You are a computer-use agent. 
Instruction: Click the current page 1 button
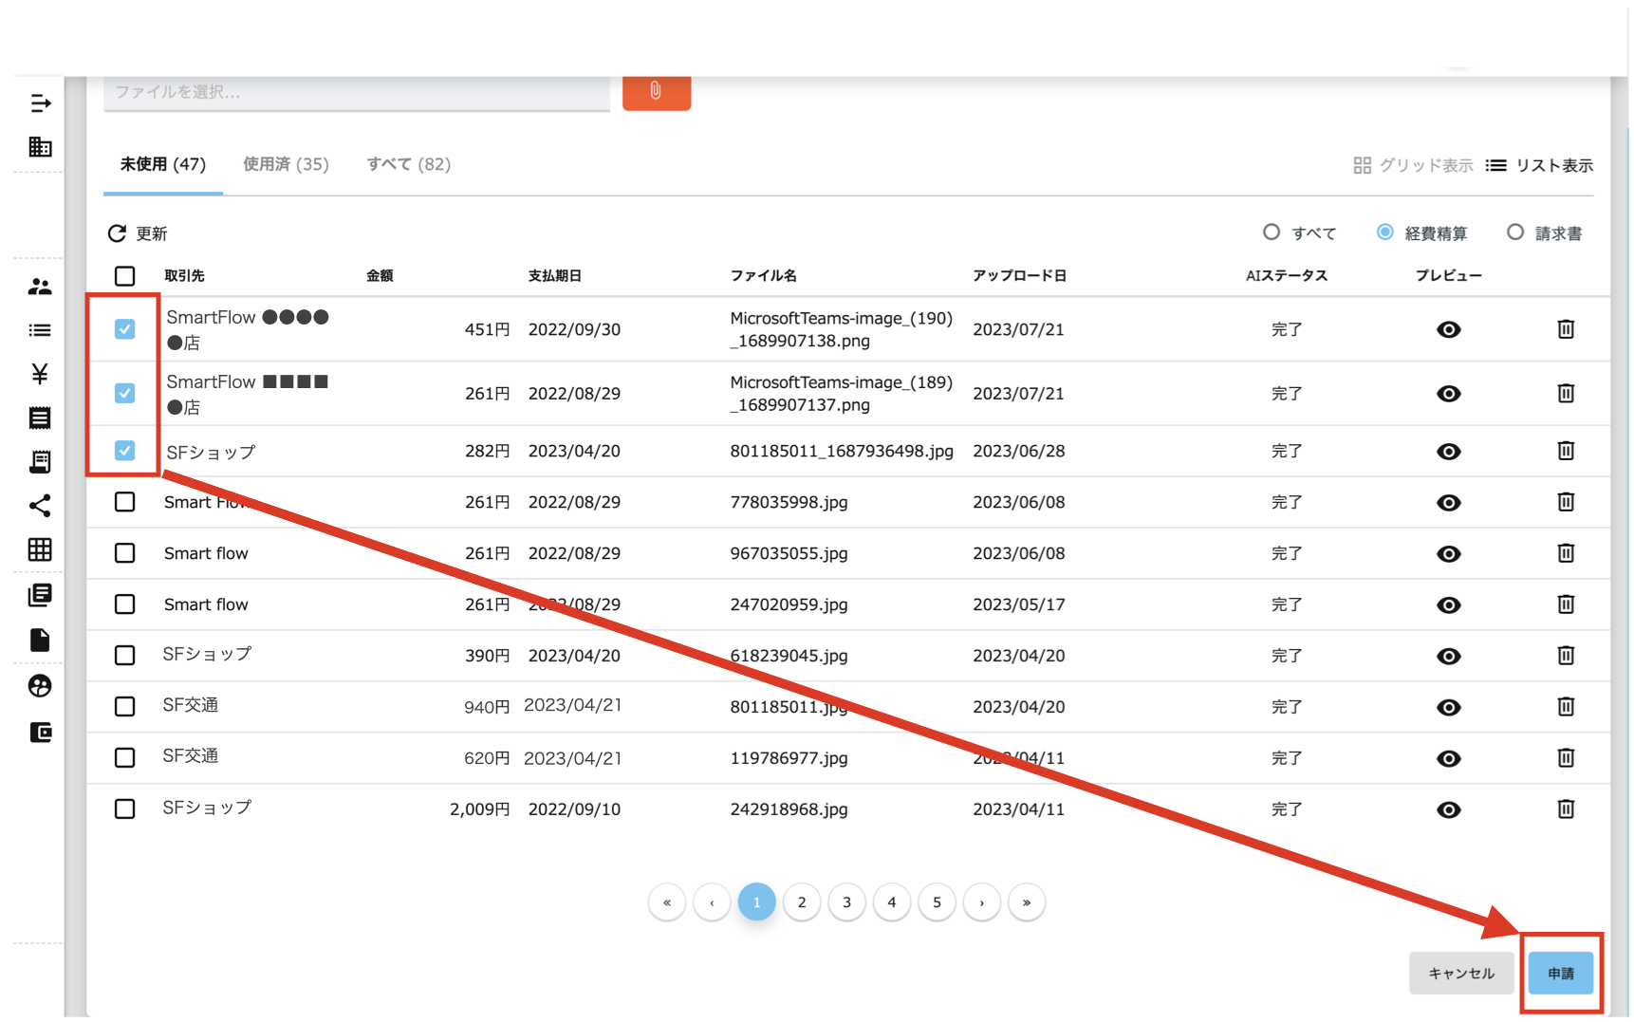[x=756, y=902]
